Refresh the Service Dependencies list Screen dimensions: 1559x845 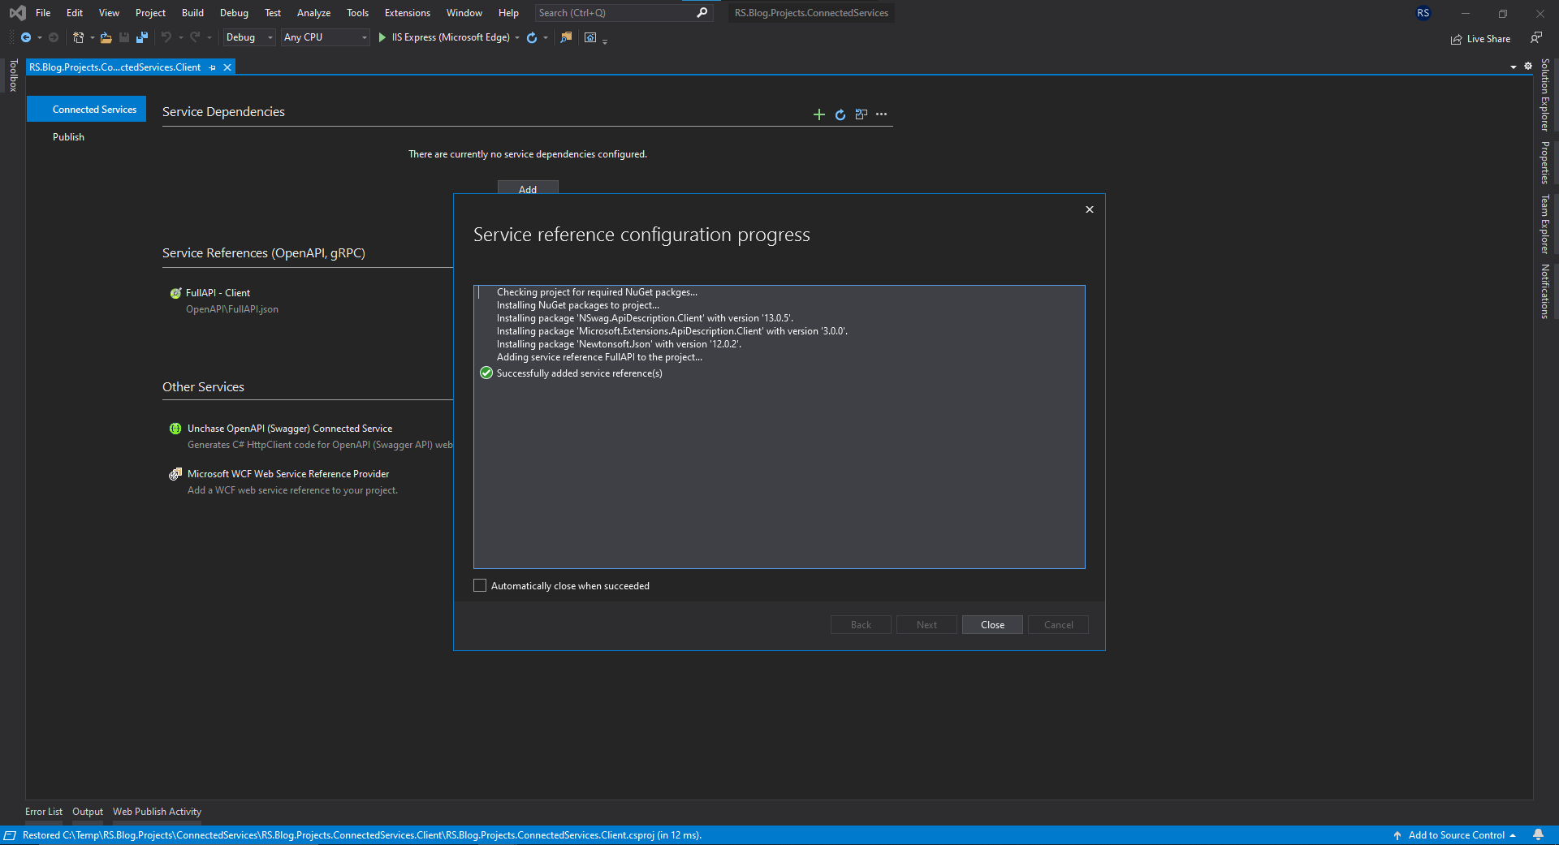(840, 114)
